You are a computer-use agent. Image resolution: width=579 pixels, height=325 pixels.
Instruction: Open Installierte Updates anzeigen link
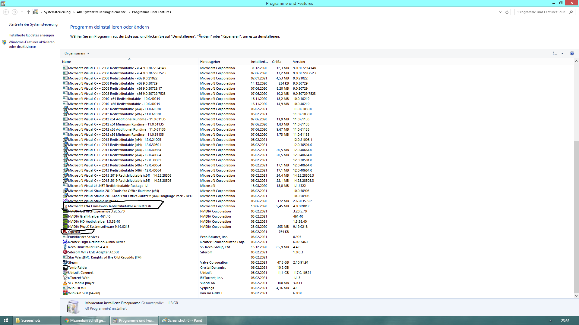[x=31, y=35]
